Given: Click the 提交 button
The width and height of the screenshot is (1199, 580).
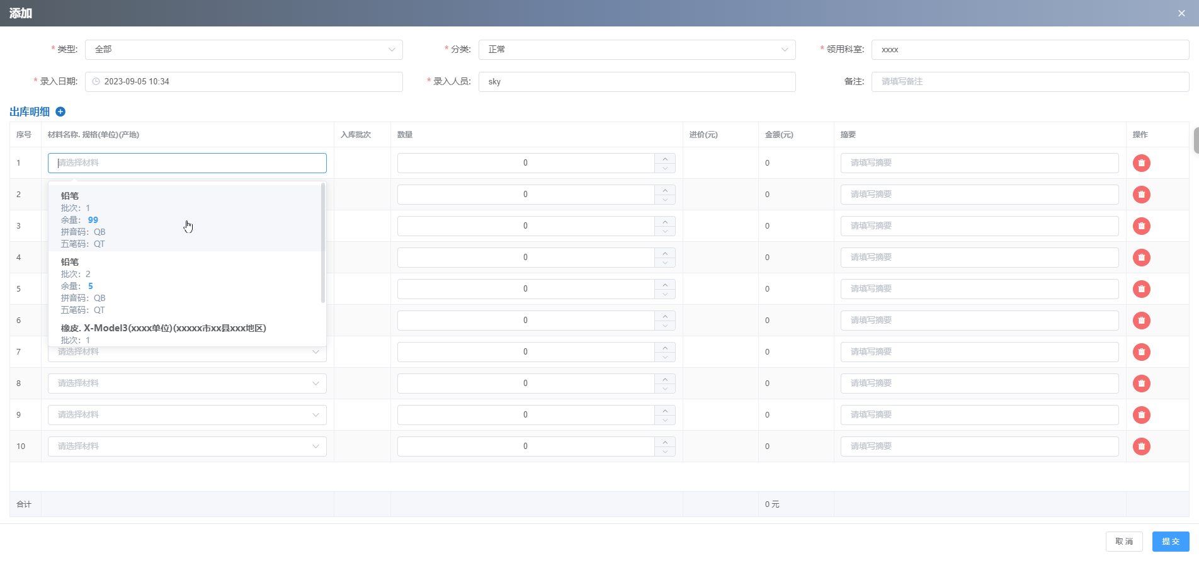Looking at the screenshot, I should pyautogui.click(x=1171, y=542).
